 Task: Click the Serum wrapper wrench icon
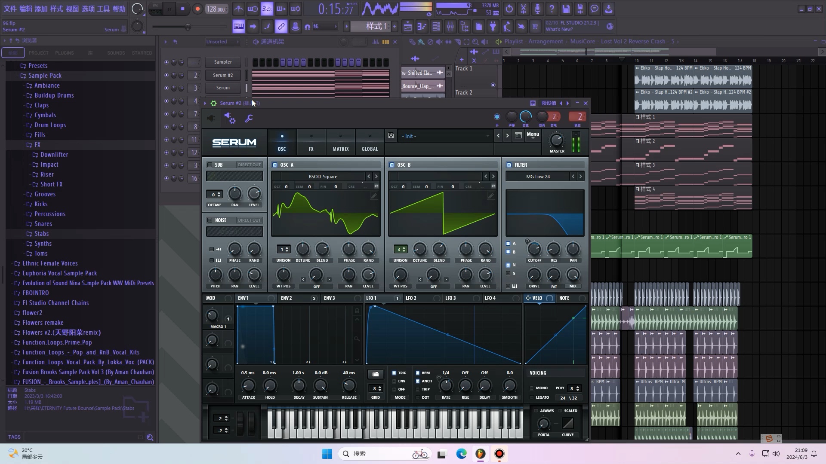249,118
